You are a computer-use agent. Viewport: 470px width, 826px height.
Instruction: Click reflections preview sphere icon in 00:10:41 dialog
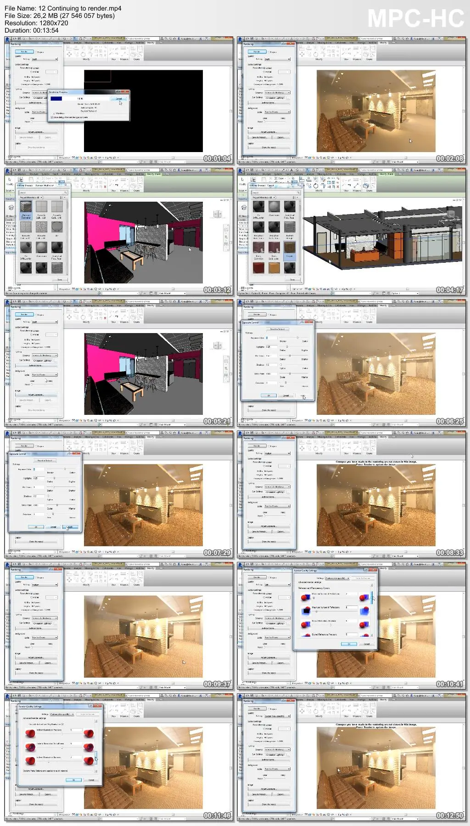tap(305, 597)
